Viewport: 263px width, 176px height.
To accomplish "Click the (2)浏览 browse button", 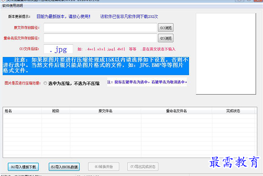I will pyautogui.click(x=166, y=38).
